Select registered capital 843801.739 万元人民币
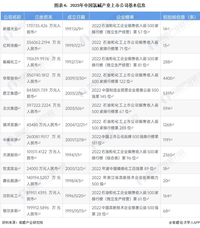 pos(43,93)
